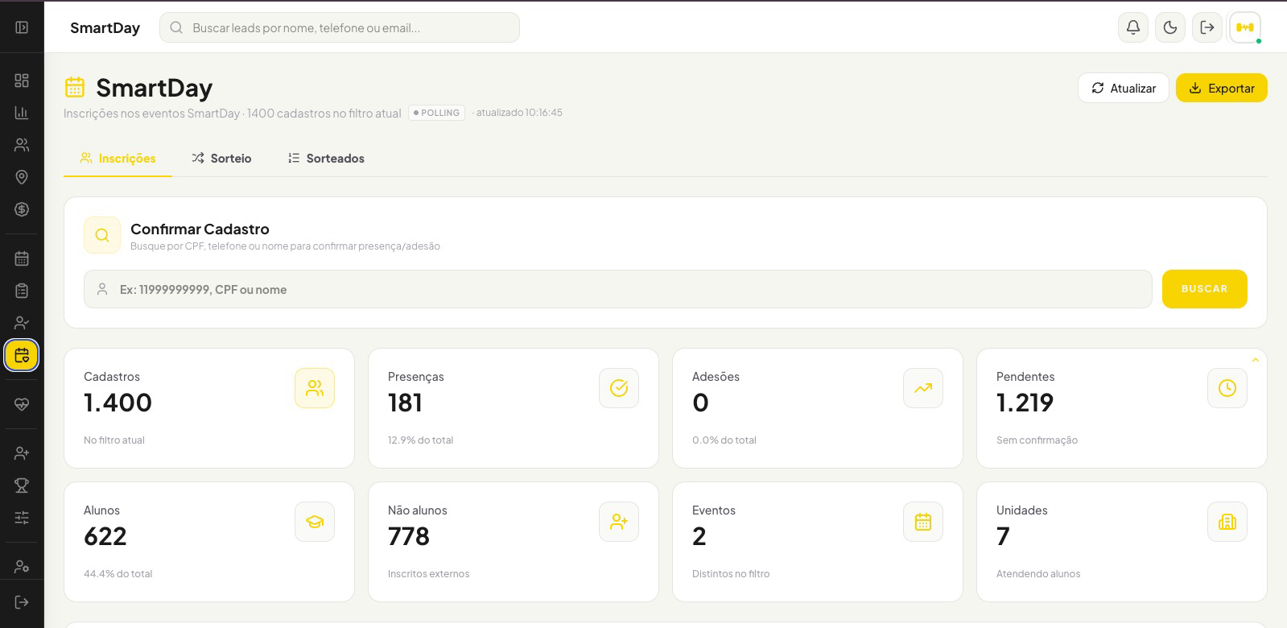Click the Atualizar refresh button
Image resolution: width=1287 pixels, height=628 pixels.
click(1123, 88)
